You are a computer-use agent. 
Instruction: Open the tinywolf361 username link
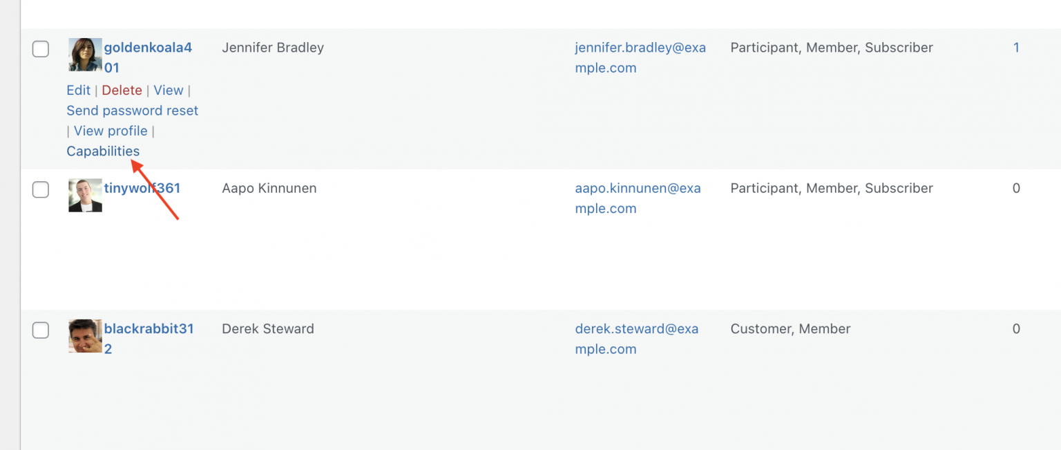(x=142, y=187)
